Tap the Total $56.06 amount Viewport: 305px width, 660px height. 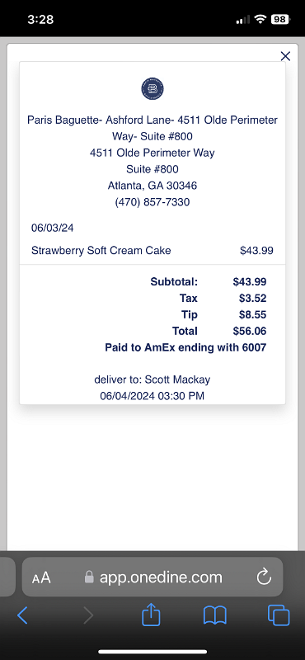pos(250,332)
